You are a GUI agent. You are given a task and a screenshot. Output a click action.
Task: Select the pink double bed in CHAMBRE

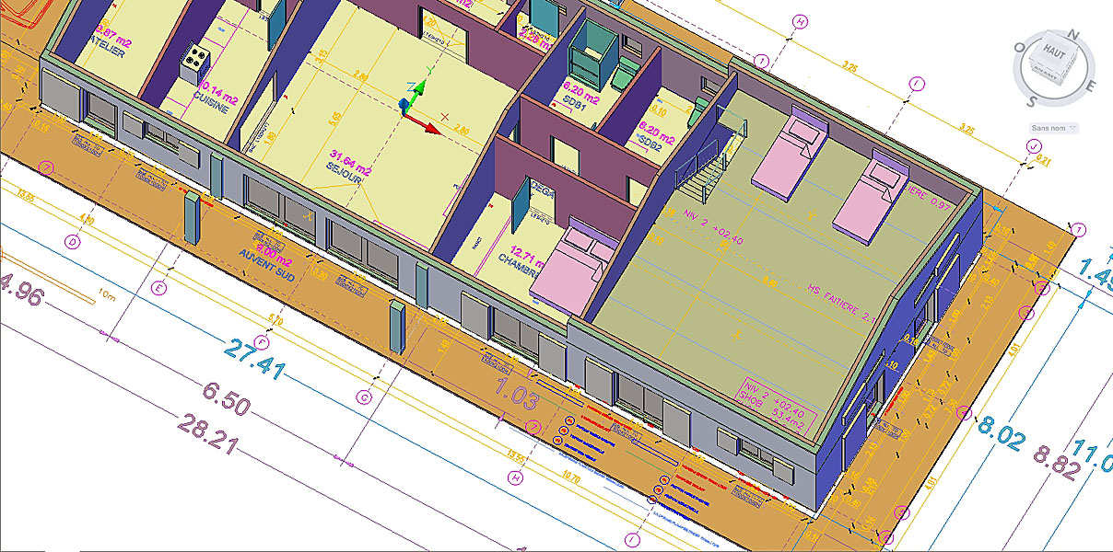tap(578, 258)
